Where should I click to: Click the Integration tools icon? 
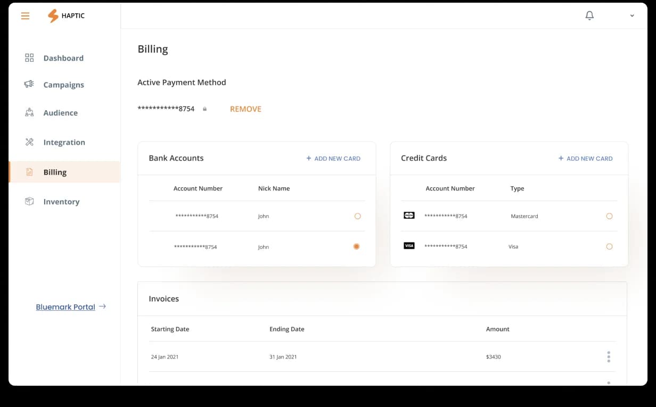coord(29,142)
